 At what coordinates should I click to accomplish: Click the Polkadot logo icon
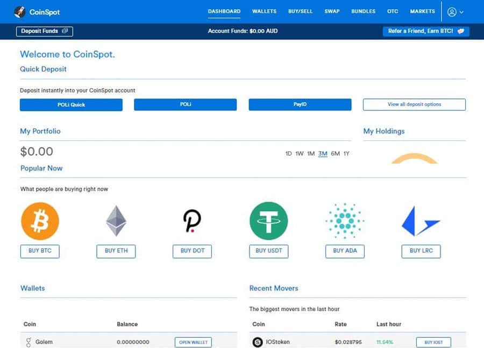tap(192, 221)
